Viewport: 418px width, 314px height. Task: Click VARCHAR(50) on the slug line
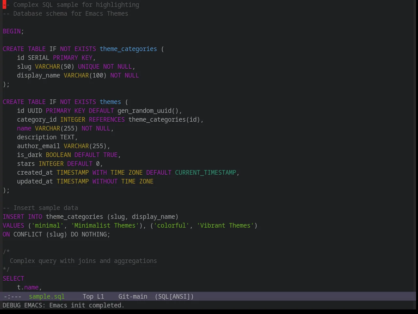(x=55, y=66)
